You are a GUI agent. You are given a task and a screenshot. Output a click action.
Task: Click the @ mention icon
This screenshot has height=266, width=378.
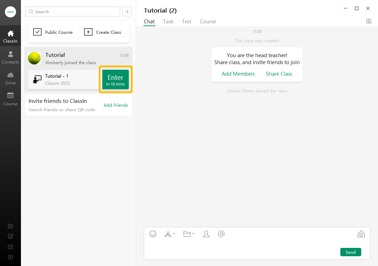(x=221, y=234)
